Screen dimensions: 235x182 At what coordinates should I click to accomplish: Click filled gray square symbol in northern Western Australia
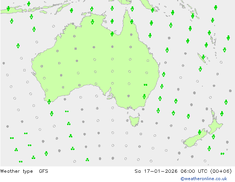(x=76, y=49)
